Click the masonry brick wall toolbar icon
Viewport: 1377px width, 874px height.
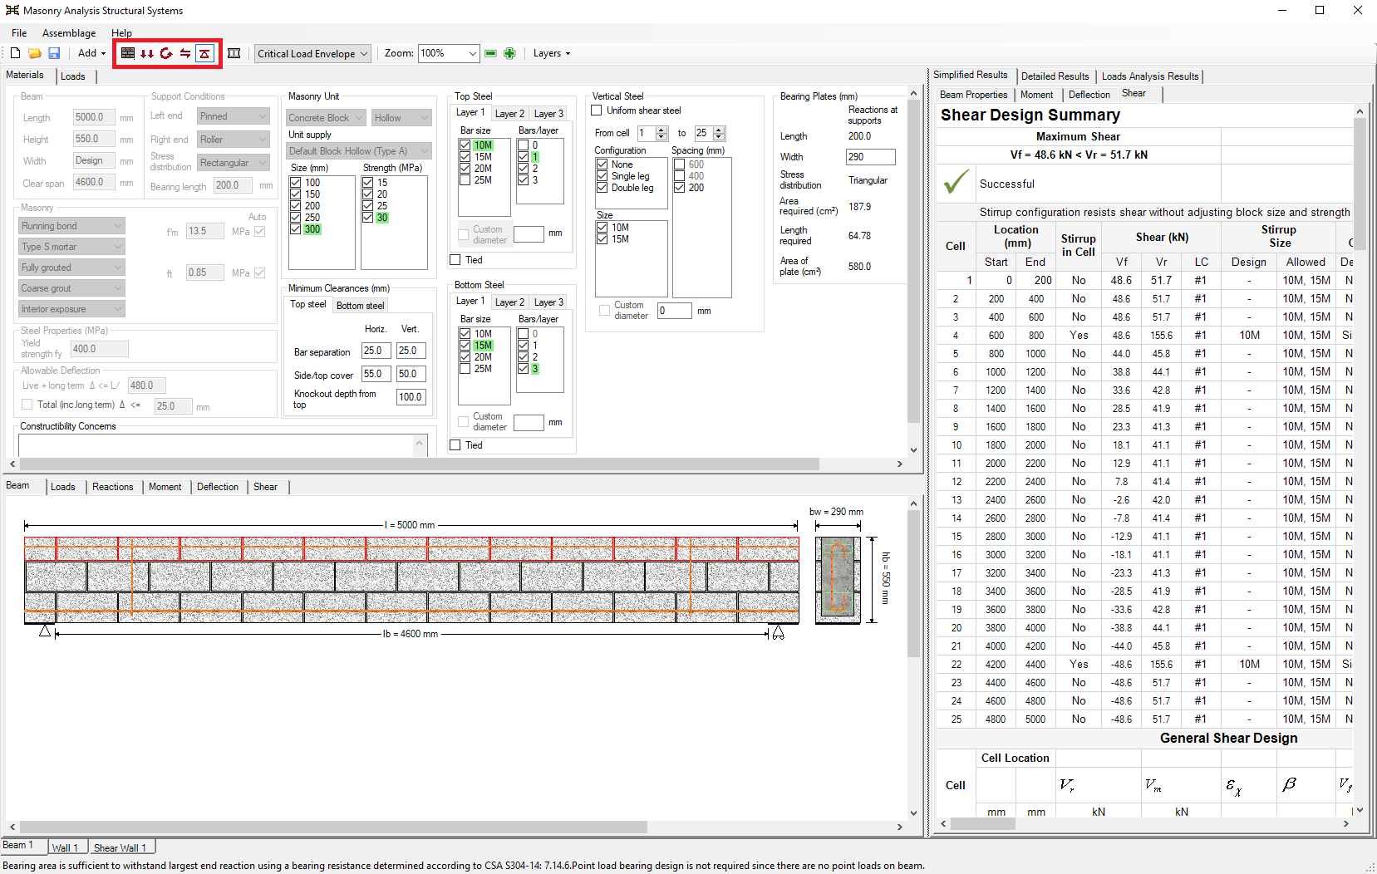pos(128,53)
